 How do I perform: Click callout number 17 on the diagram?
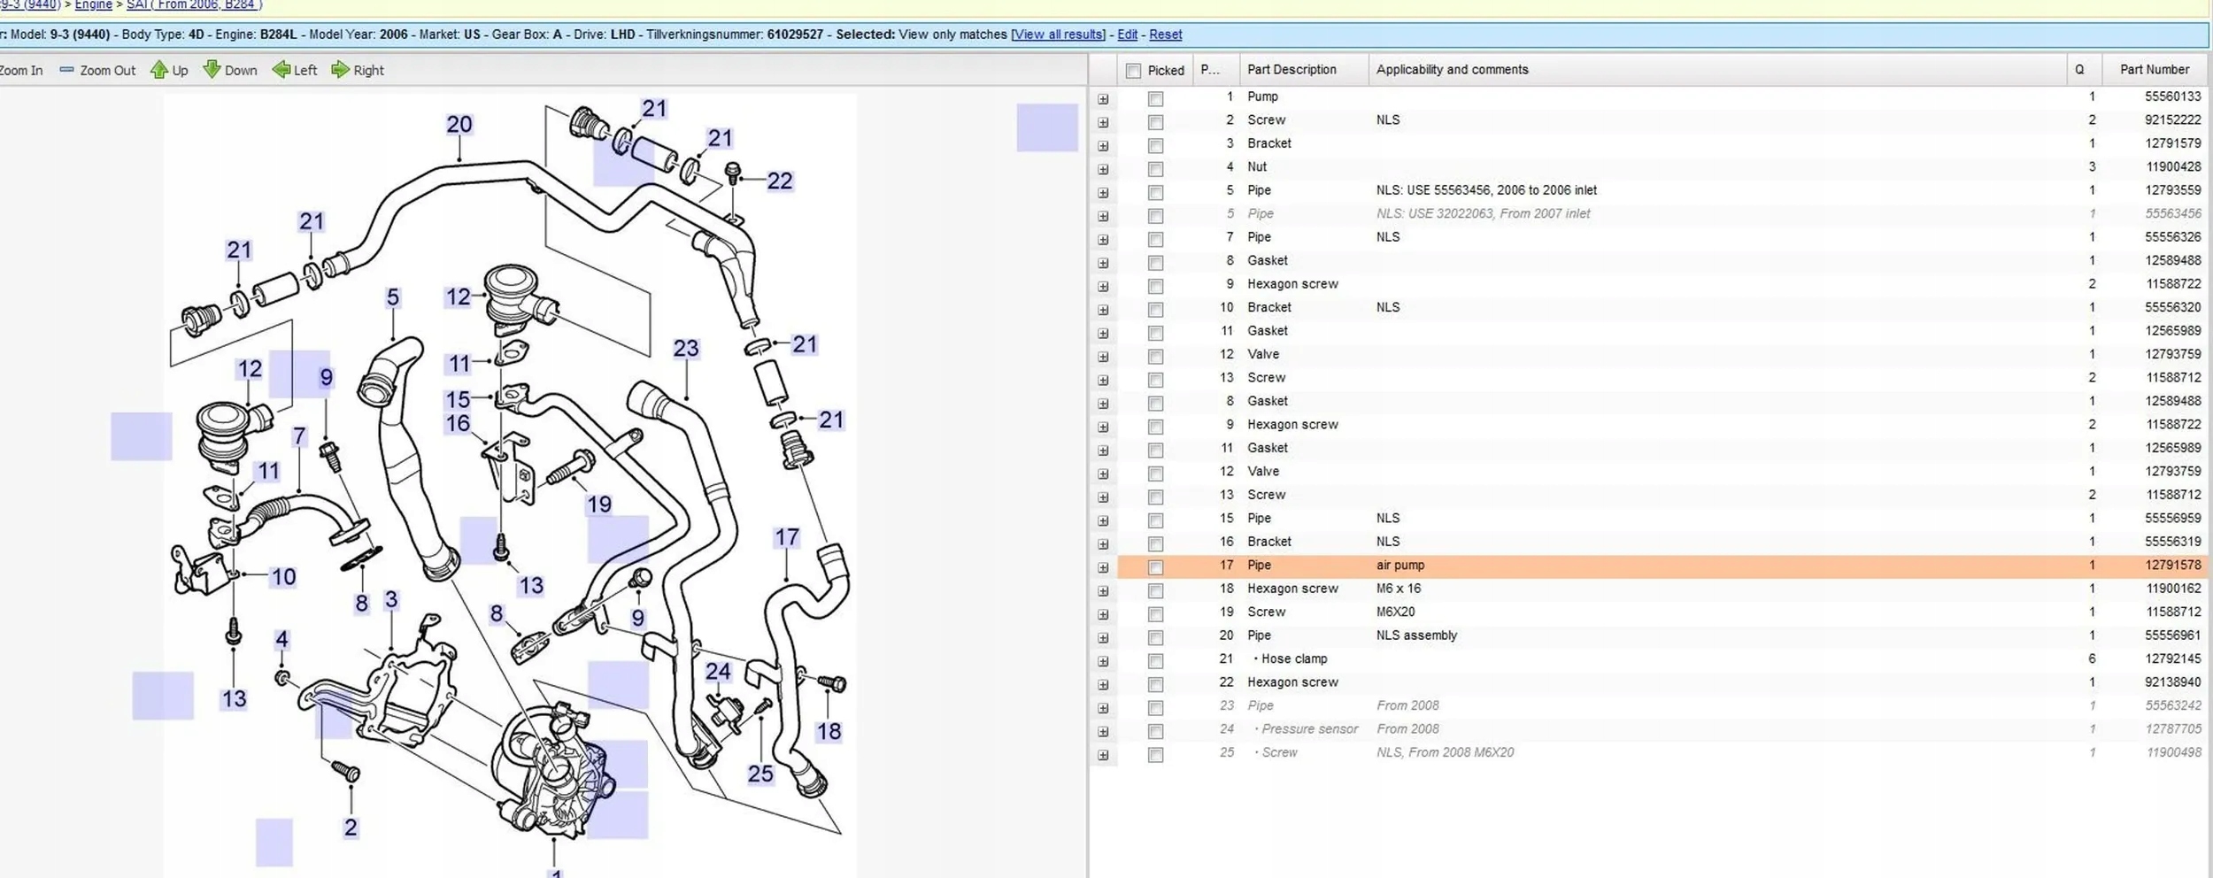pos(786,538)
